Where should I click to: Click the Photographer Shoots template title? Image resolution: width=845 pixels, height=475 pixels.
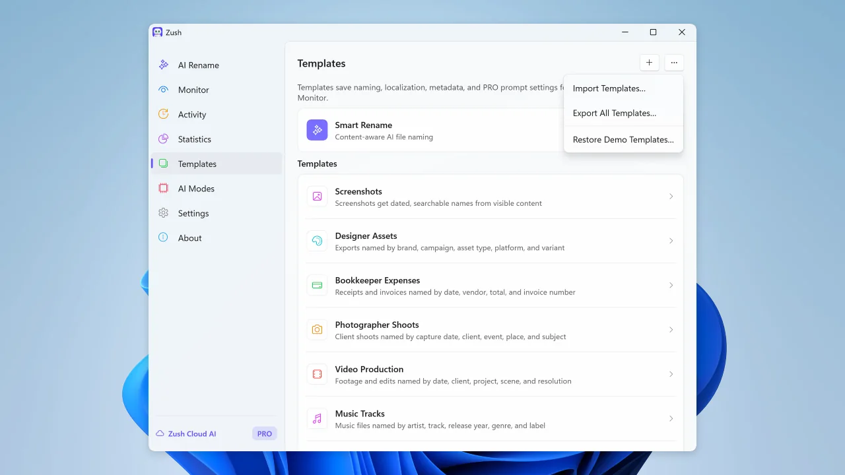click(x=377, y=325)
